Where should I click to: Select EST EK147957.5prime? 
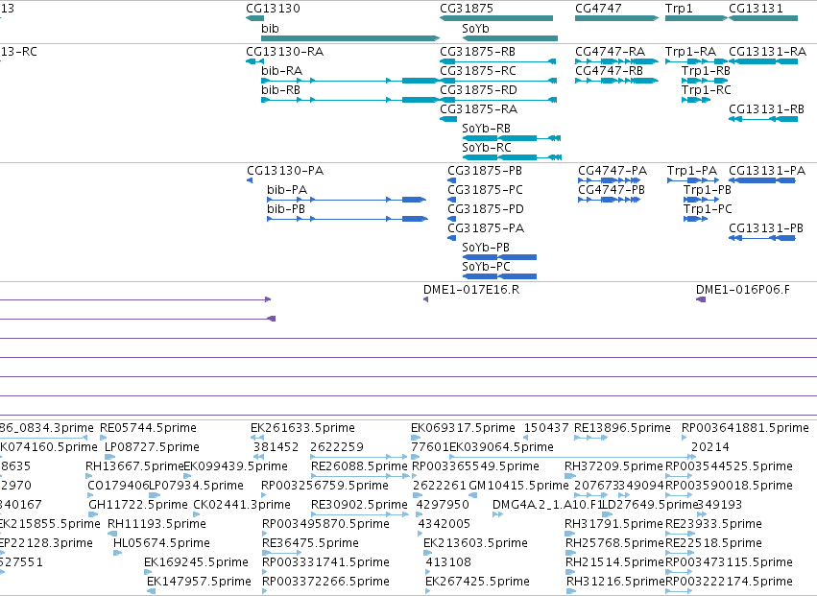[x=151, y=591]
